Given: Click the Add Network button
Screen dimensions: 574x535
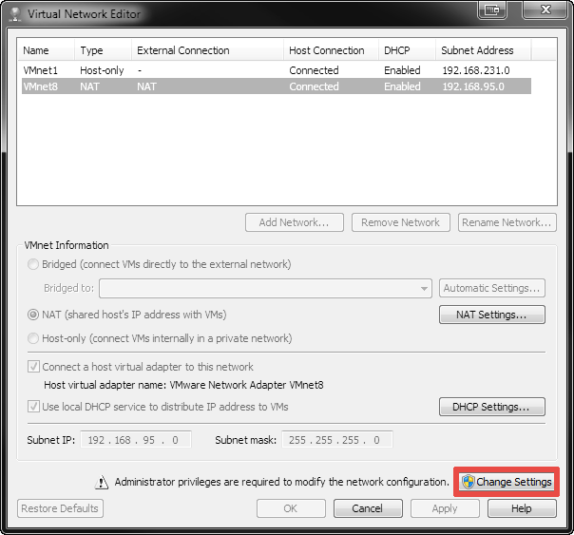Looking at the screenshot, I should (295, 222).
